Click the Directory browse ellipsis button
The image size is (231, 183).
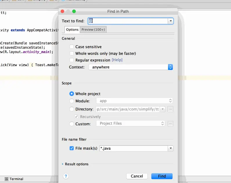tap(170, 109)
